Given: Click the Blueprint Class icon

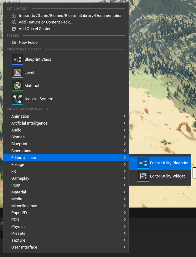Looking at the screenshot, I should pos(18,59).
